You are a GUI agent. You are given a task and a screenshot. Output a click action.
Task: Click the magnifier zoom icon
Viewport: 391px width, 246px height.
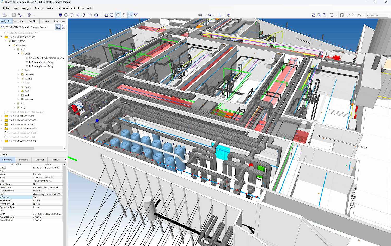(x=319, y=15)
